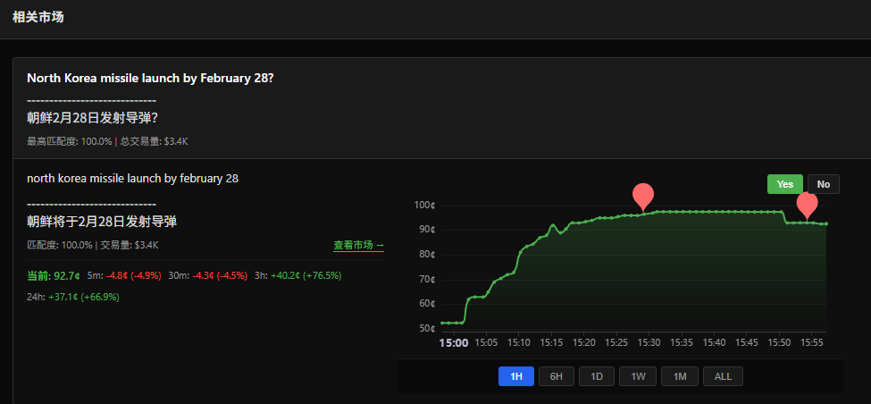
Task: Select the 1H time range
Action: tap(515, 376)
